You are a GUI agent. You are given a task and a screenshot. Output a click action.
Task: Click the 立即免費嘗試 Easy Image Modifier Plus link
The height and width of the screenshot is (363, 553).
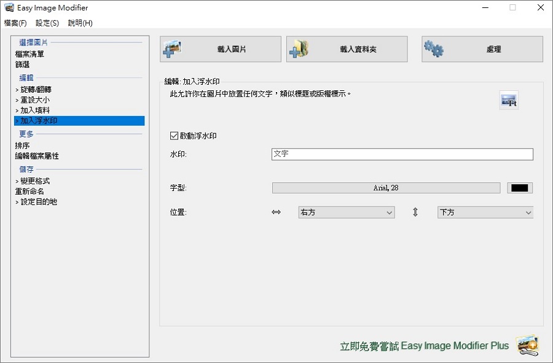[x=424, y=346]
